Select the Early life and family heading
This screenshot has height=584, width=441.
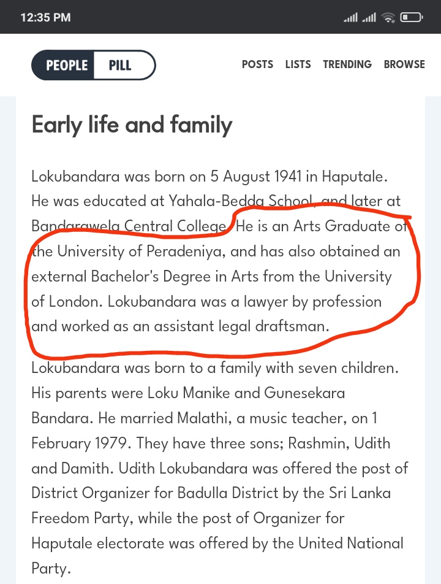(x=132, y=125)
